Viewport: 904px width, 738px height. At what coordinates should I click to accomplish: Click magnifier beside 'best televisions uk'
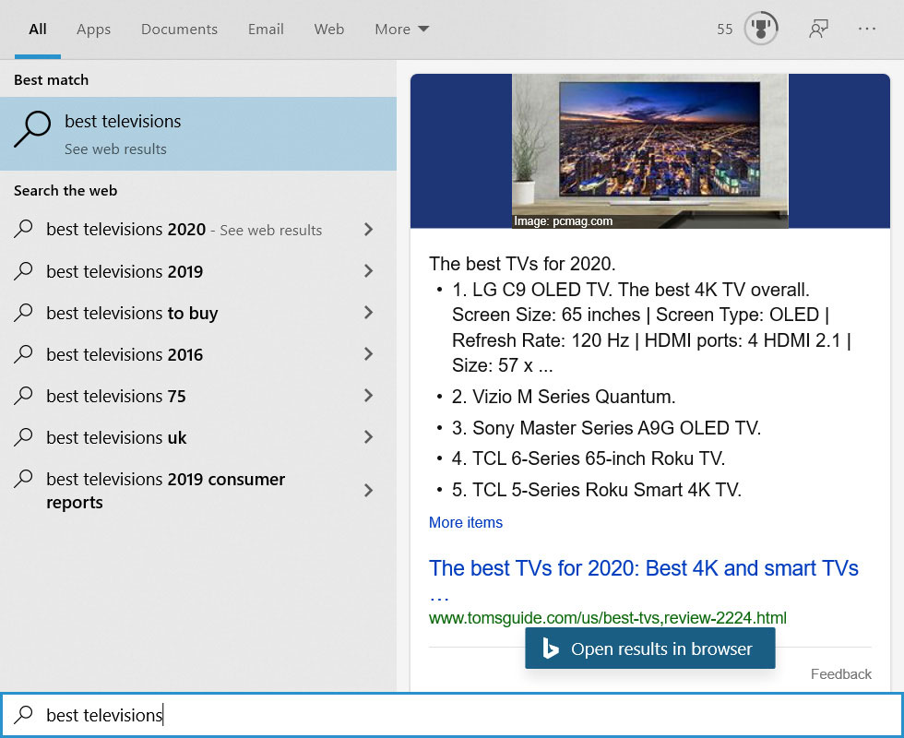coord(25,437)
